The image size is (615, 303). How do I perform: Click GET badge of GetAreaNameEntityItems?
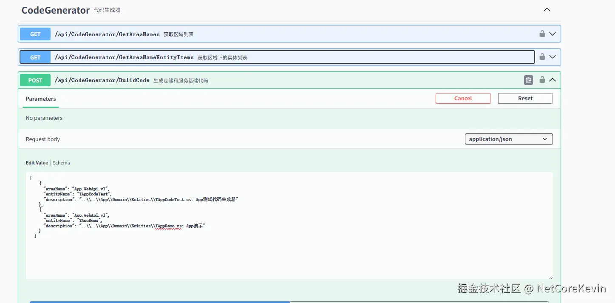pyautogui.click(x=35, y=57)
